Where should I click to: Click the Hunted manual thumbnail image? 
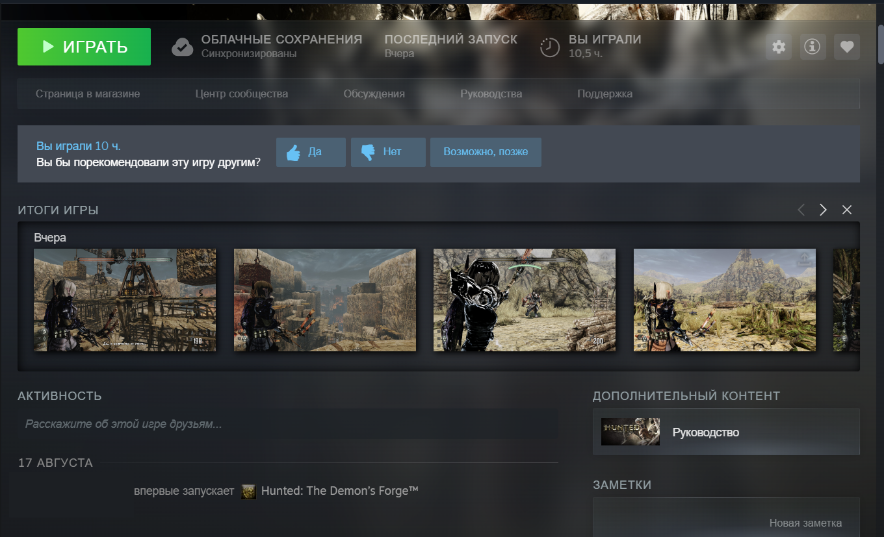(630, 432)
